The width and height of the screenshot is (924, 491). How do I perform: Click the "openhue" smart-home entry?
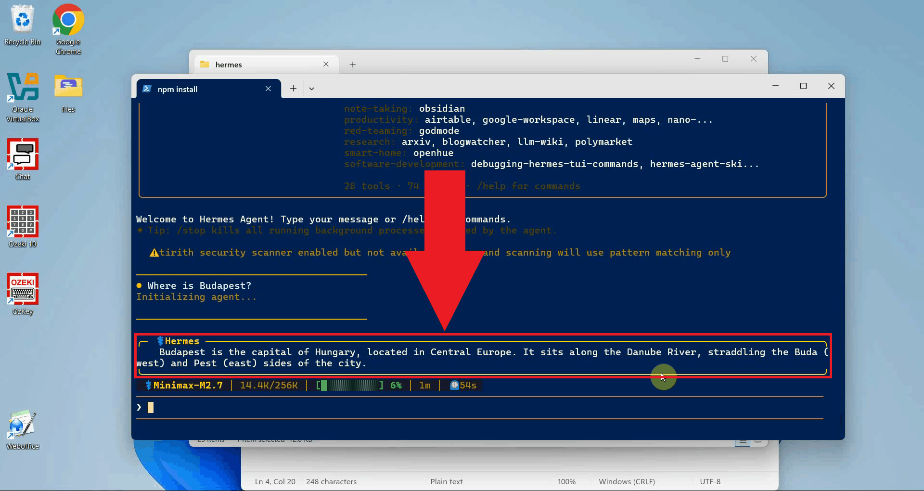click(x=433, y=153)
